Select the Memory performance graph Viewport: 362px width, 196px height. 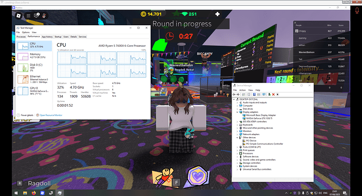click(x=34, y=56)
